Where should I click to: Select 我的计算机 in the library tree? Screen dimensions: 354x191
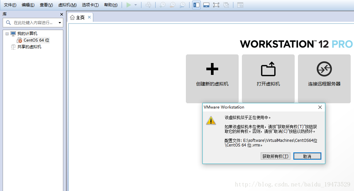(x=27, y=34)
